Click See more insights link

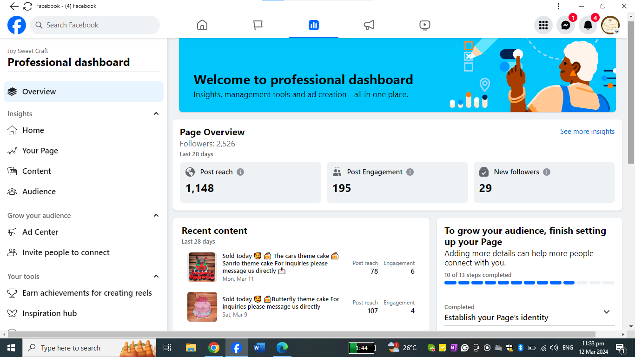(x=587, y=132)
